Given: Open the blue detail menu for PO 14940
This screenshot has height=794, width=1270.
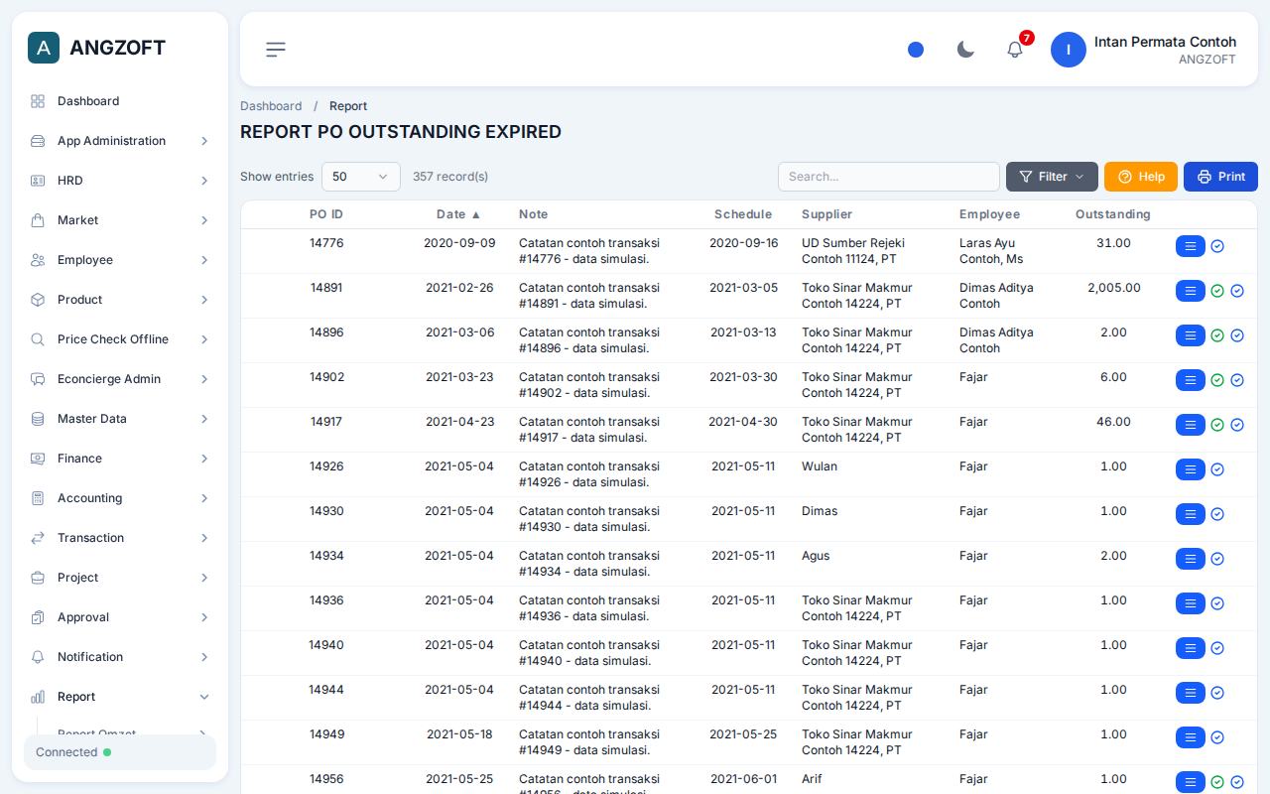Looking at the screenshot, I should coord(1191,648).
